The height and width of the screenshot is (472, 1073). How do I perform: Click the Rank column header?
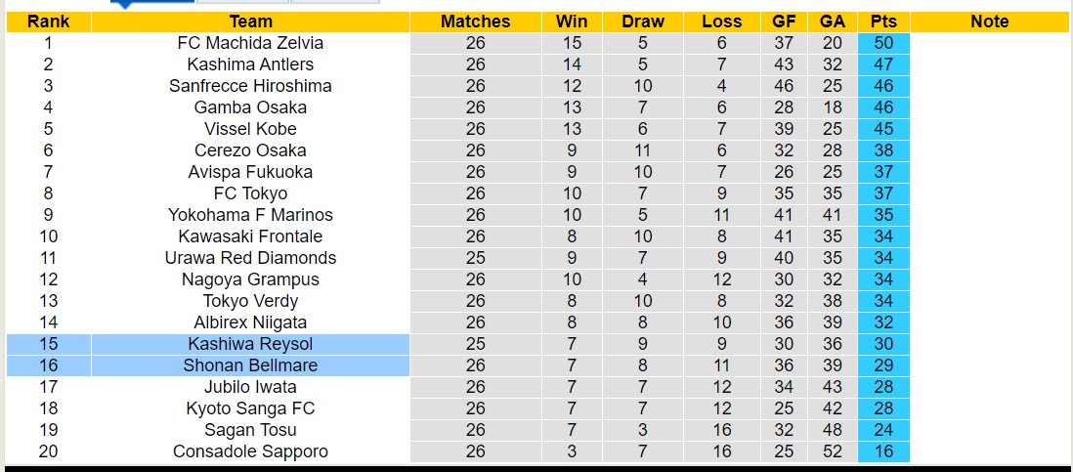pyautogui.click(x=48, y=21)
